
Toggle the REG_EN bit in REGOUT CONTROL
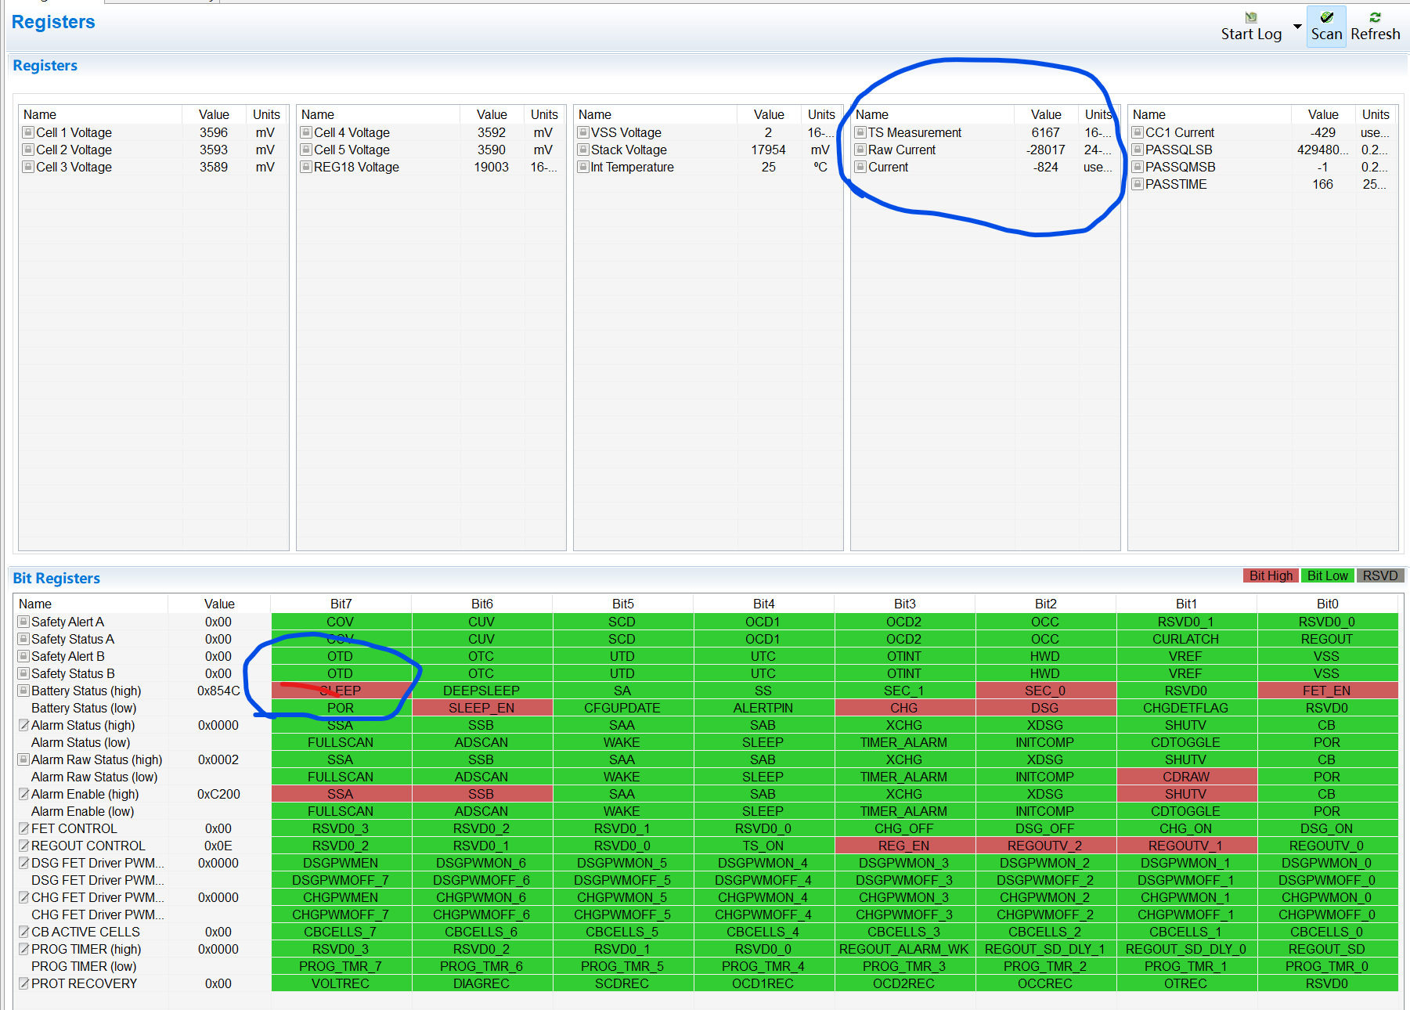(904, 846)
